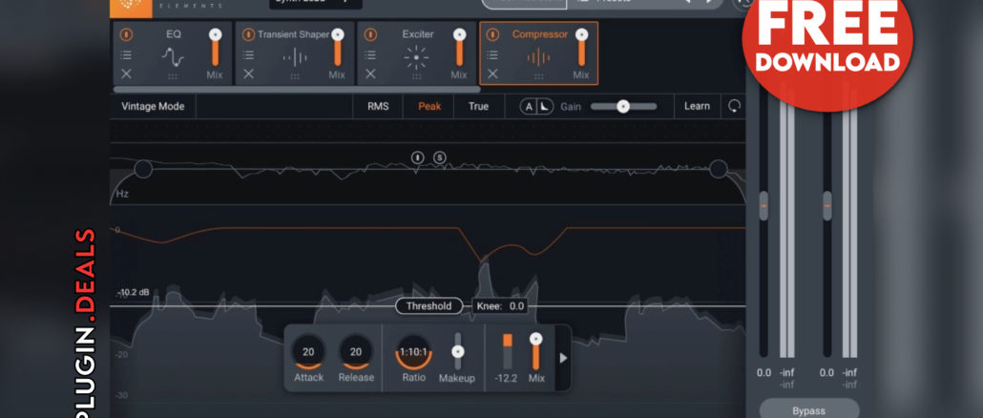Click the Release knob

355,352
